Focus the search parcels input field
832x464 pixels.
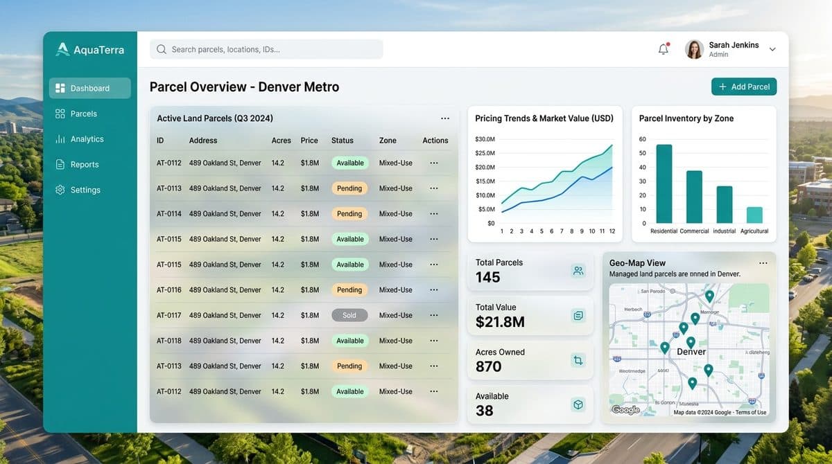click(266, 49)
